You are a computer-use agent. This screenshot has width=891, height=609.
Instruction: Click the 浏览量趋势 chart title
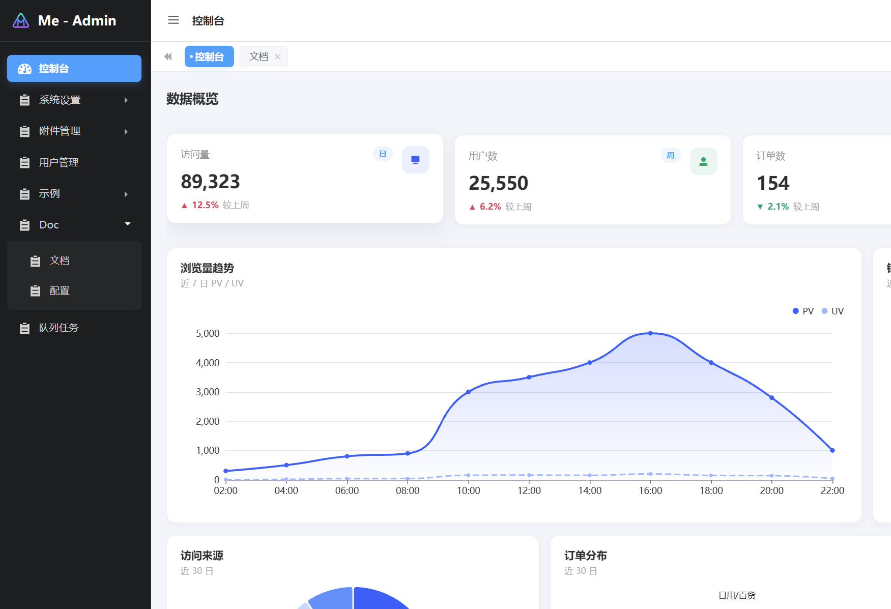[x=207, y=268]
